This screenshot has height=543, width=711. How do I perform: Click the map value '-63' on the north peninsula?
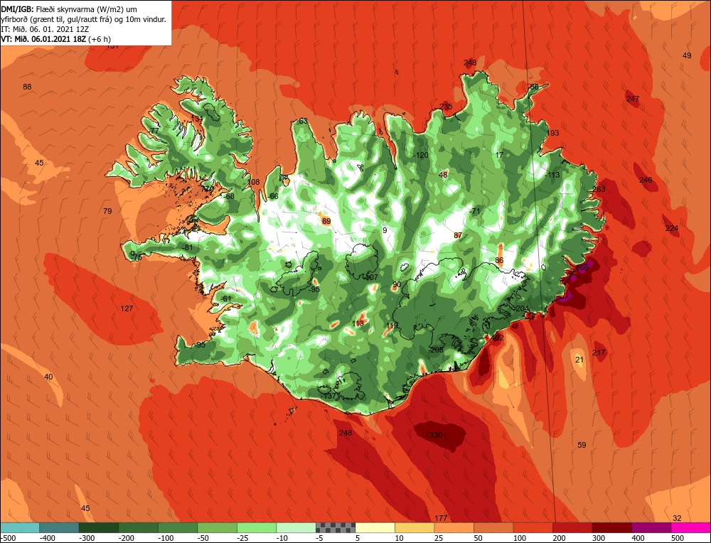[x=302, y=122]
